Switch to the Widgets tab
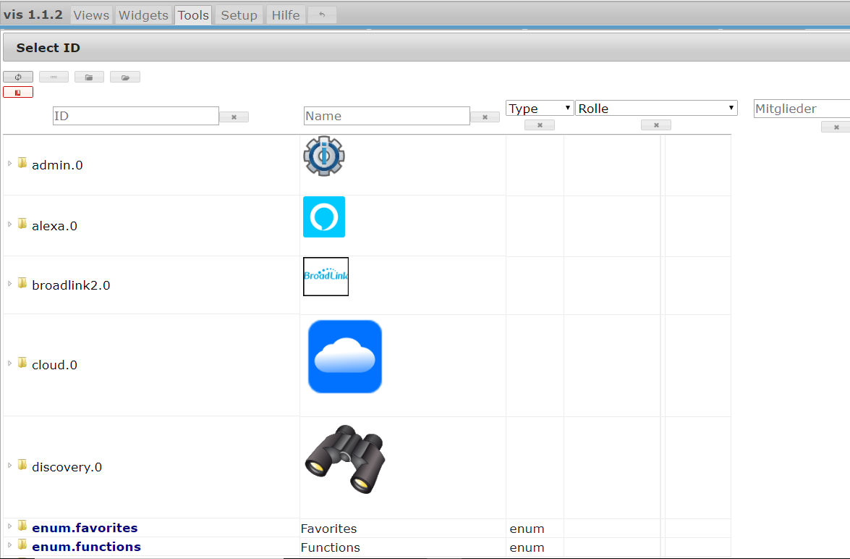Screen dimensions: 850x559 pyautogui.click(x=143, y=15)
